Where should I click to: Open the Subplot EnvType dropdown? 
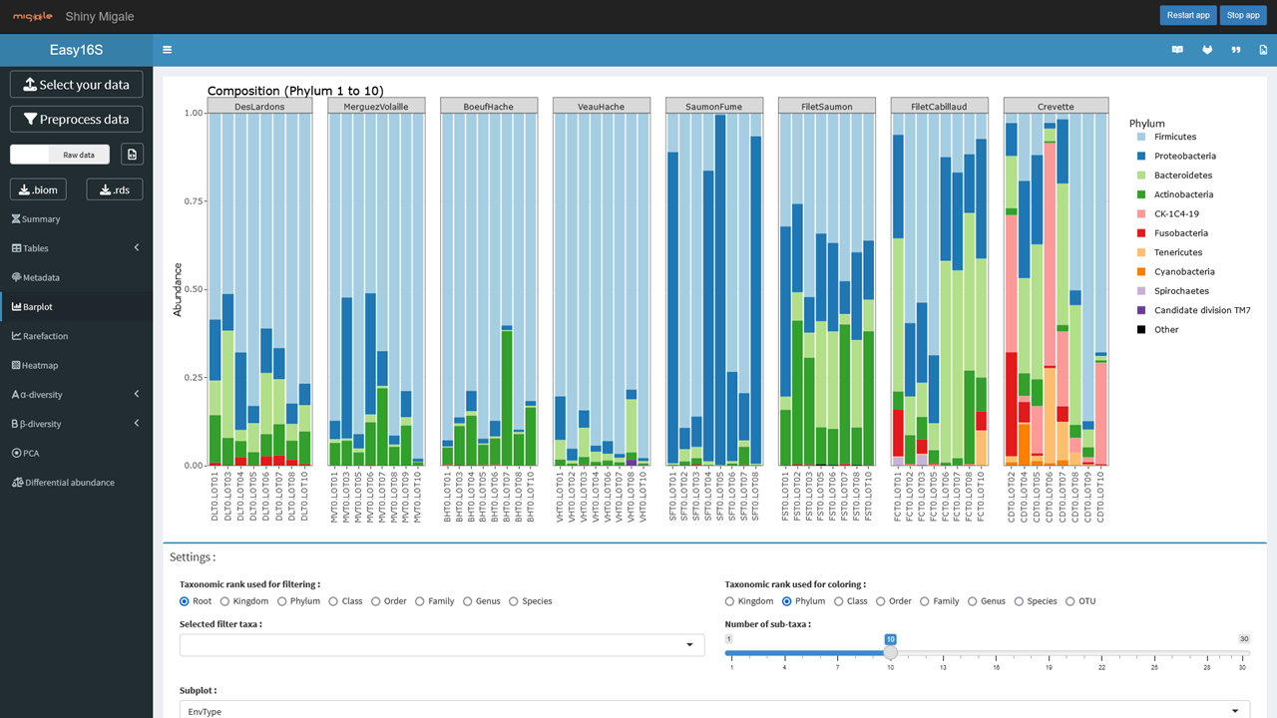714,710
